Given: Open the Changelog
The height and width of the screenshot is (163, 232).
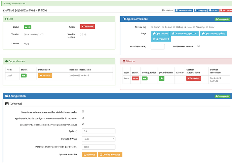Looking at the screenshot, I should (200, 10).
